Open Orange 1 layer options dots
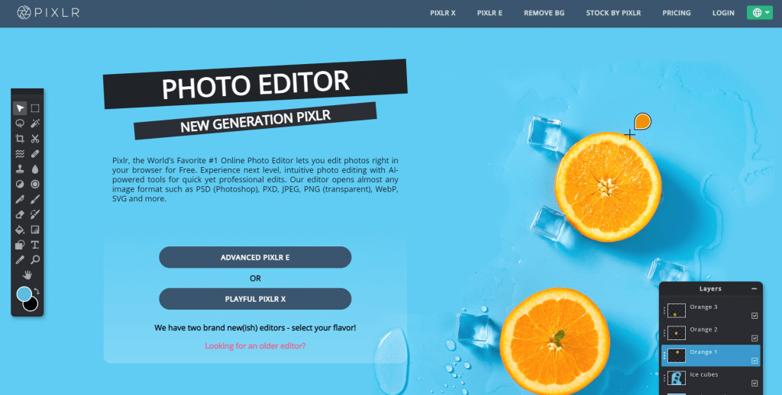Viewport: 782px width, 395px height. point(664,355)
